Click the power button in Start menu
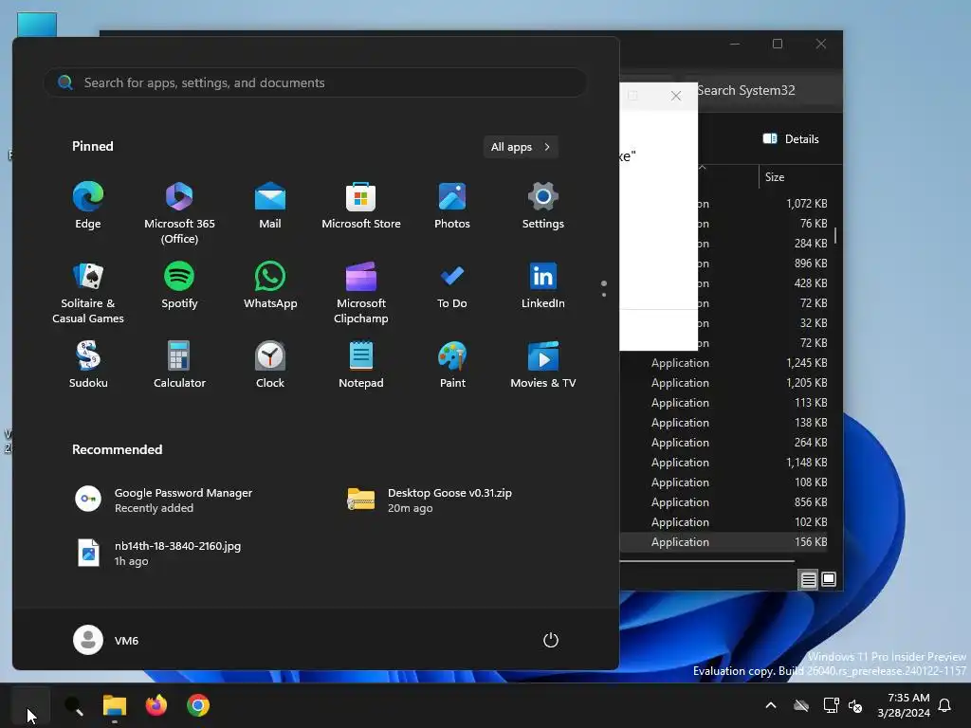 point(551,640)
